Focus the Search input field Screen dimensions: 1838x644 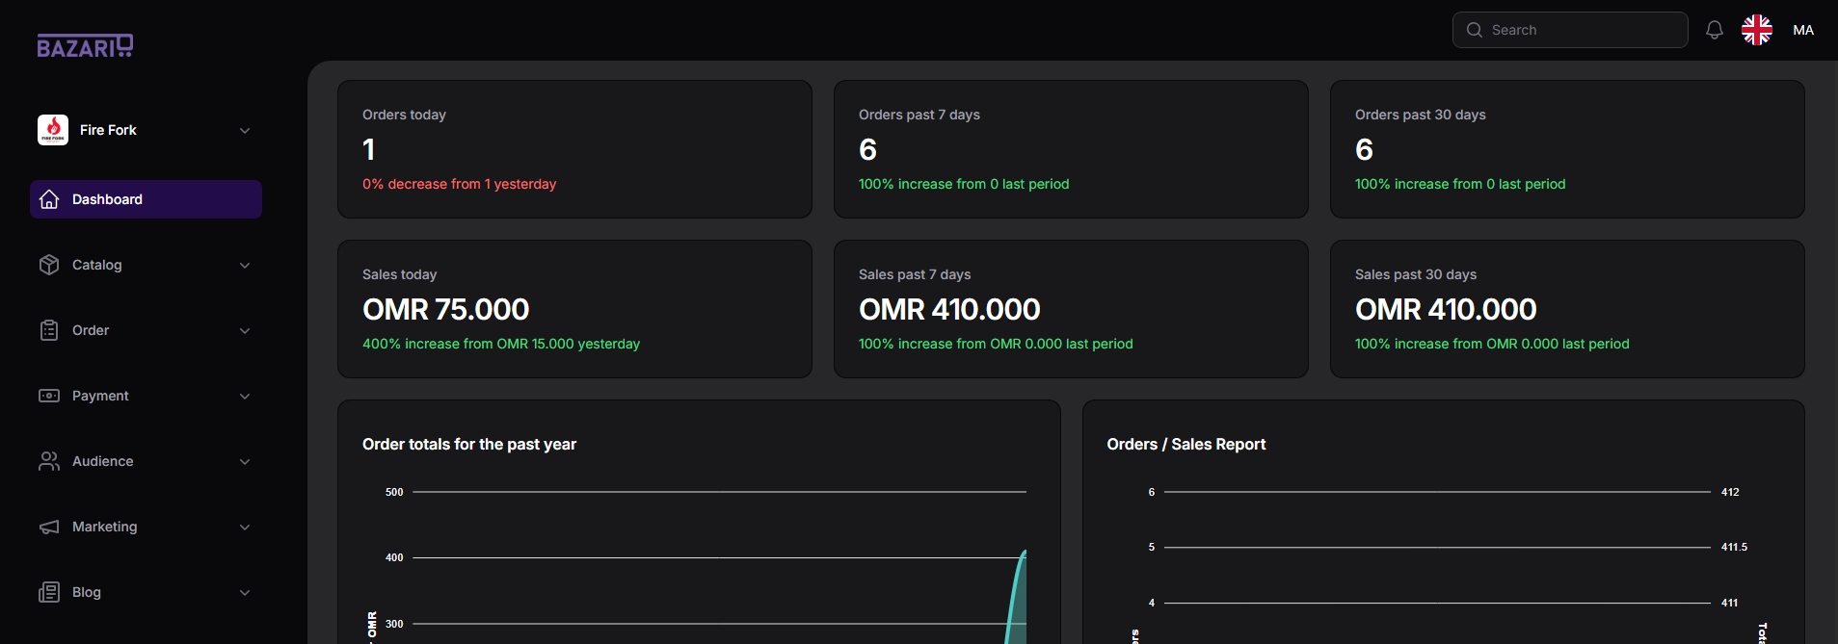click(1570, 30)
